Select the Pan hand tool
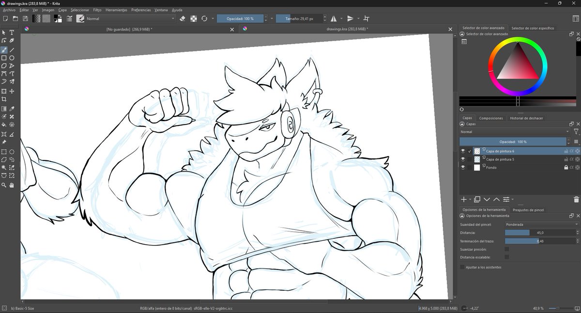 tap(12, 185)
